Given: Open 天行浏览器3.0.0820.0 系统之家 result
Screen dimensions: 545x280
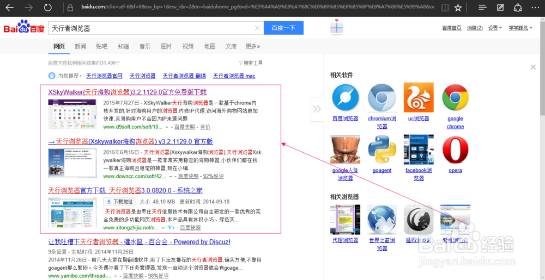Looking at the screenshot, I should 125,191.
